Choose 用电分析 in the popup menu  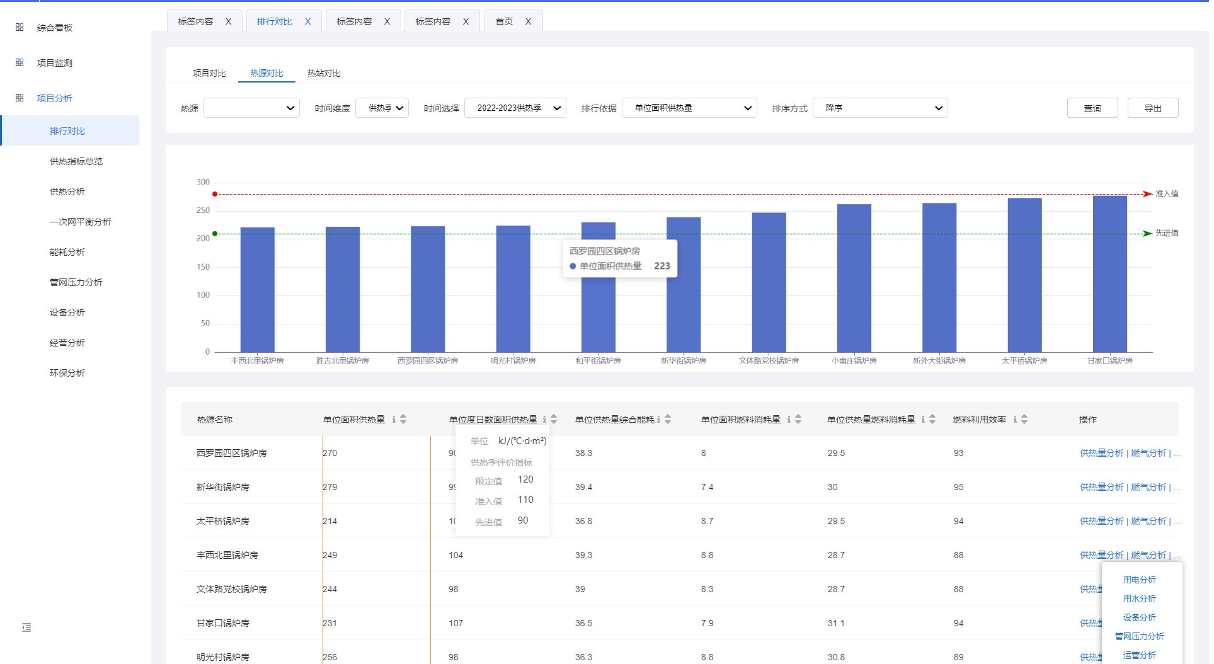[x=1140, y=580]
